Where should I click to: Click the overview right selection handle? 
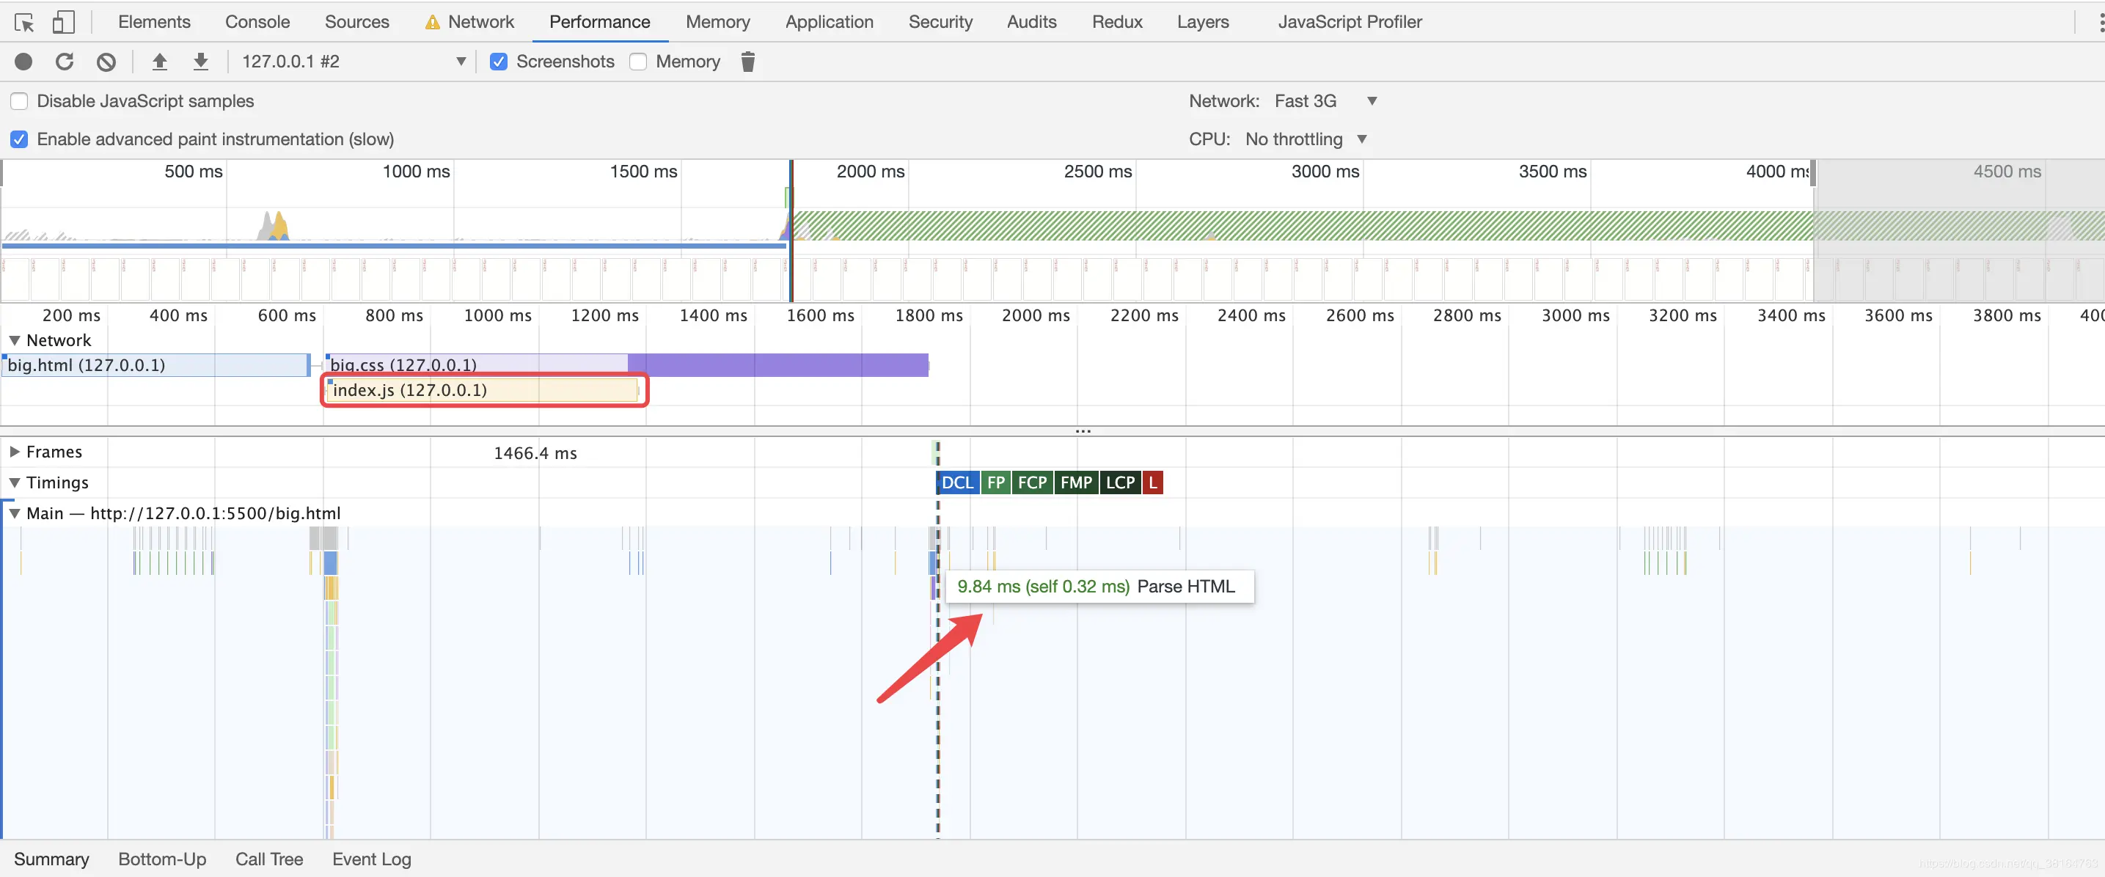pos(1812,173)
